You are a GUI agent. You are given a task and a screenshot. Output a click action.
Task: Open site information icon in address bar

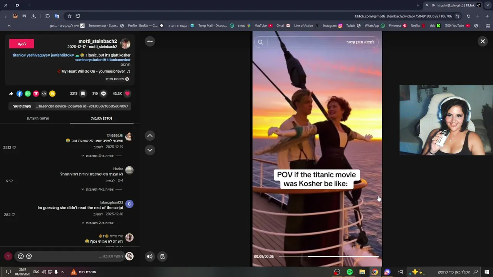tap(458, 16)
